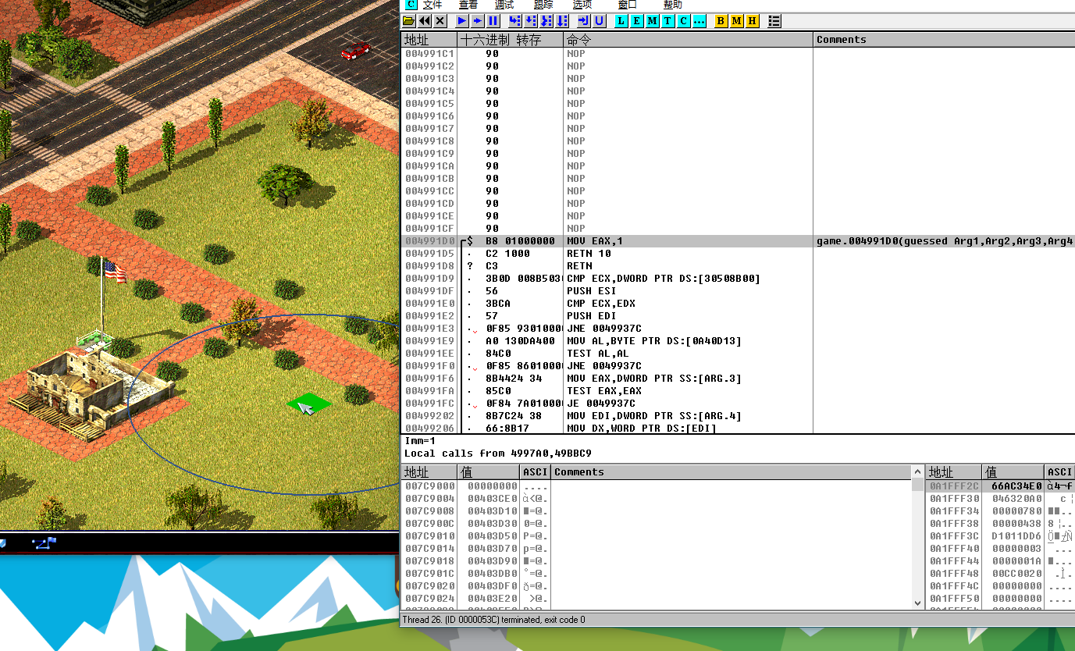1075x651 pixels.
Task: Click the cyan C window icon before 文件
Action: point(411,5)
